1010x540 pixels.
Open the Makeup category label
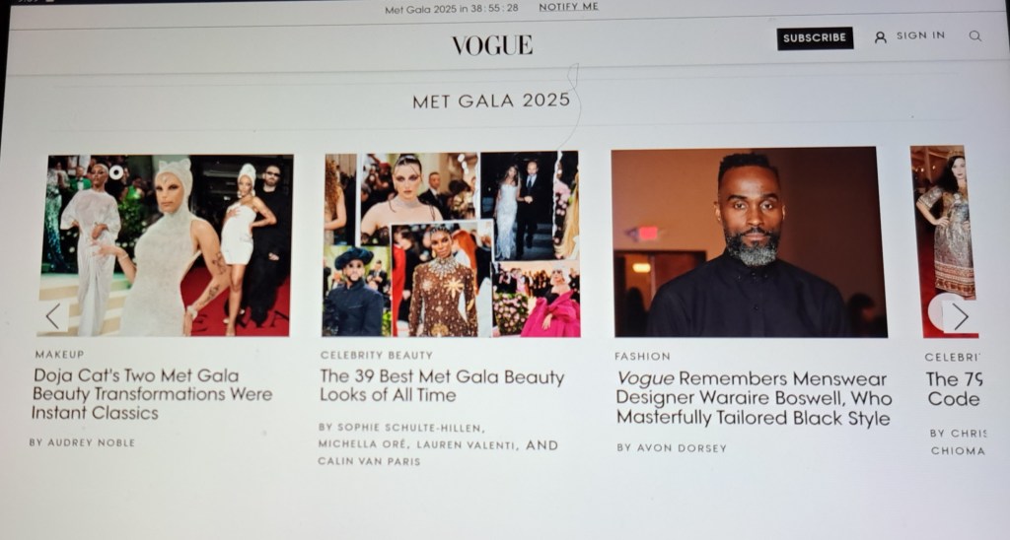pos(59,354)
